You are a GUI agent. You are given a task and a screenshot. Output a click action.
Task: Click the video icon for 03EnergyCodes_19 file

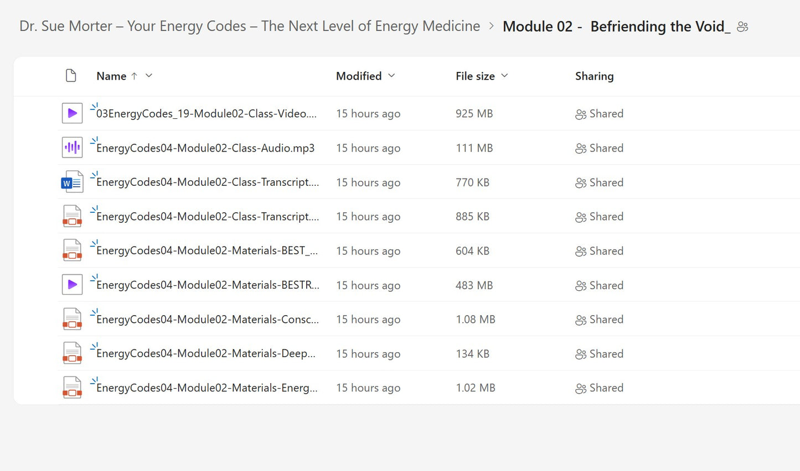72,113
